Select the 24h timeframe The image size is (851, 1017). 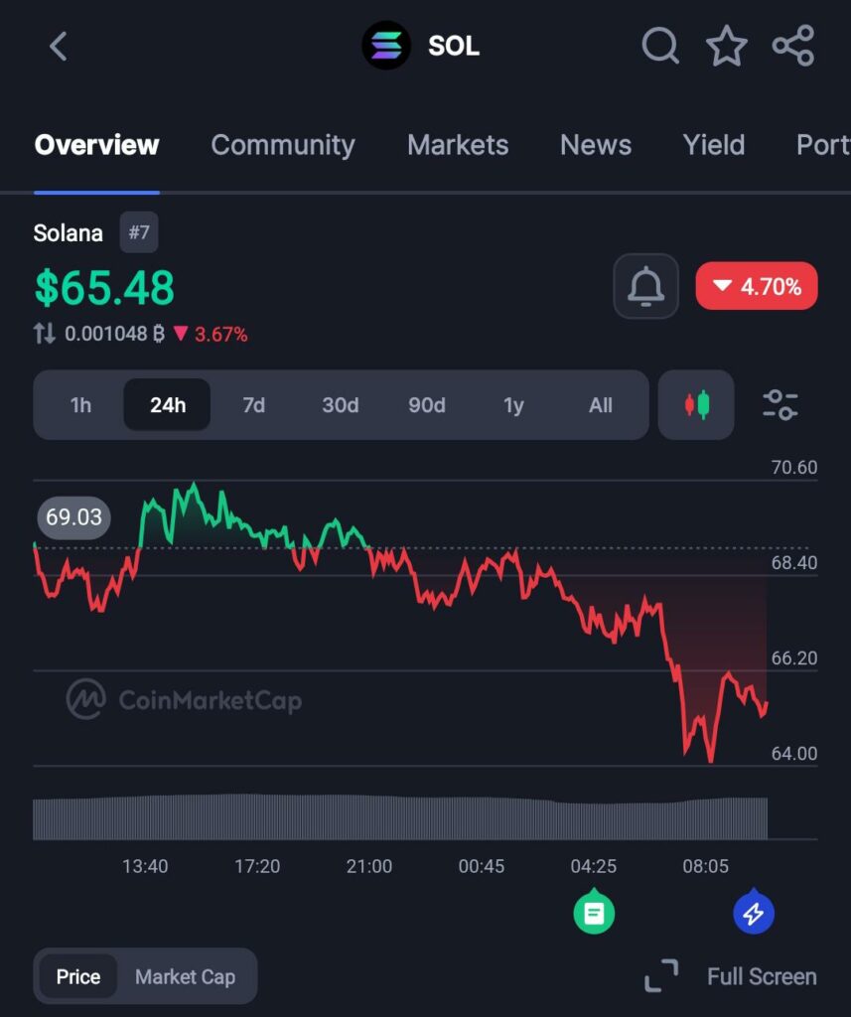(168, 405)
